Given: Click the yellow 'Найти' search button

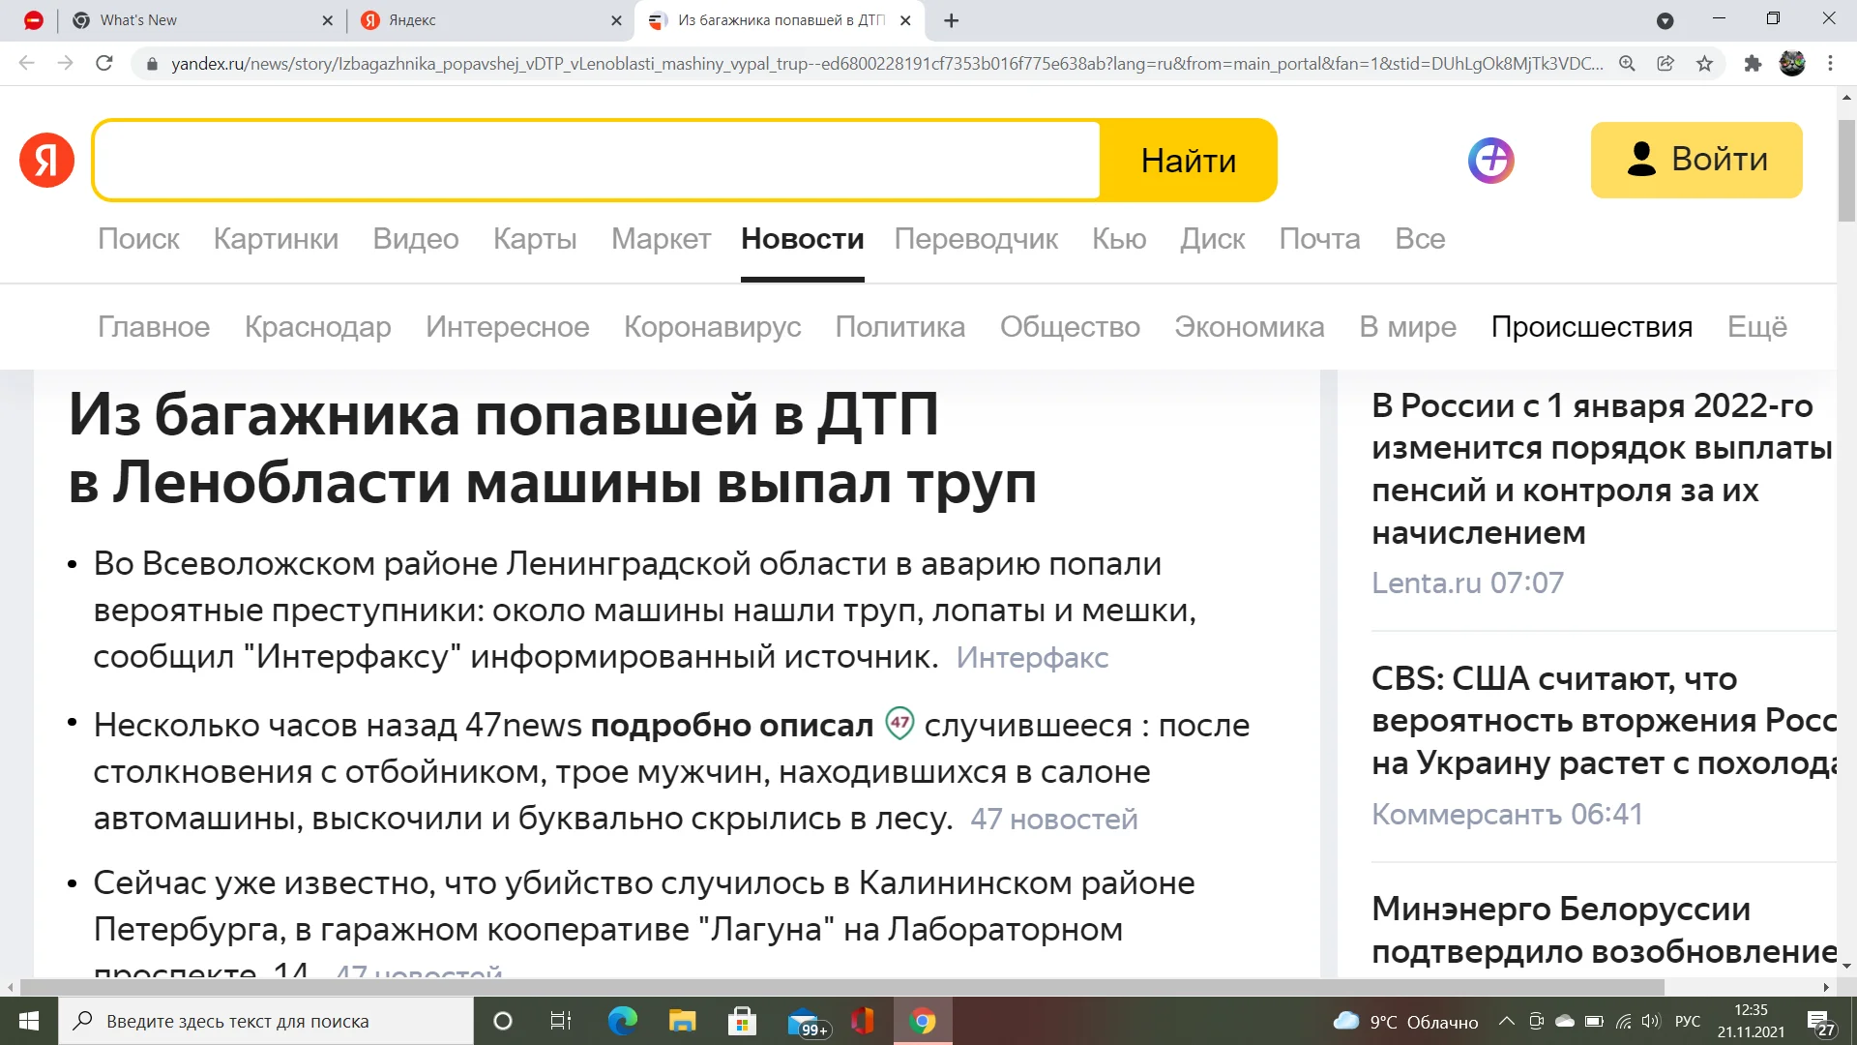Looking at the screenshot, I should (1189, 160).
